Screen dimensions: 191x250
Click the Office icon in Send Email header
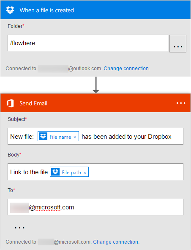click(10, 103)
